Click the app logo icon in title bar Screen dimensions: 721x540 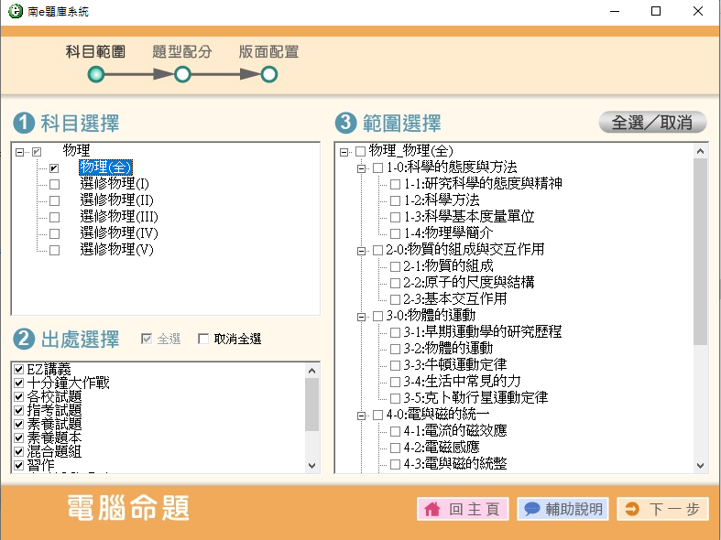click(15, 12)
